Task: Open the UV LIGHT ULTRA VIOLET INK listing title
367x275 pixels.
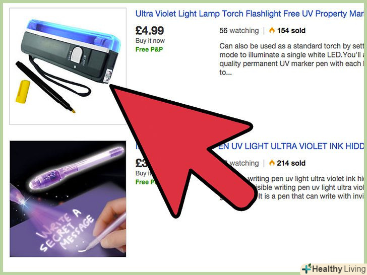Action: pyautogui.click(x=290, y=146)
